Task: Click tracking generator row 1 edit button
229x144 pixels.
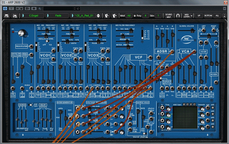Action: click(213, 108)
